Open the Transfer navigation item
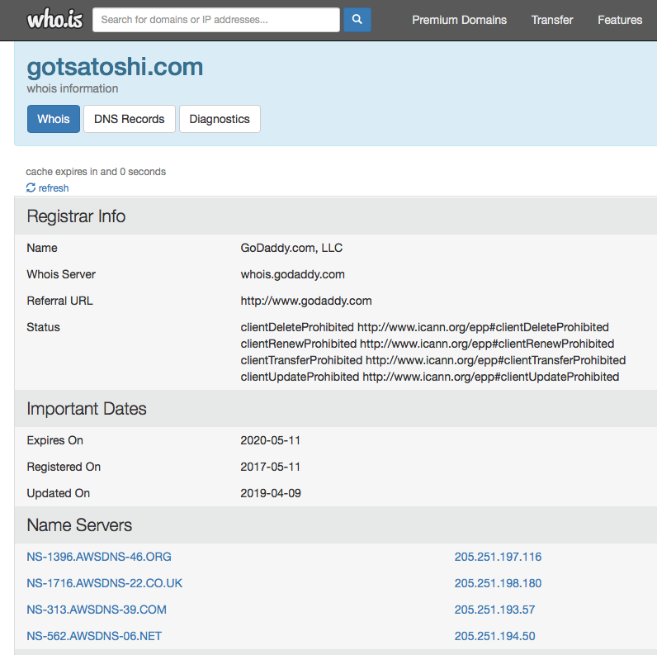The height and width of the screenshot is (655, 657). coord(552,20)
